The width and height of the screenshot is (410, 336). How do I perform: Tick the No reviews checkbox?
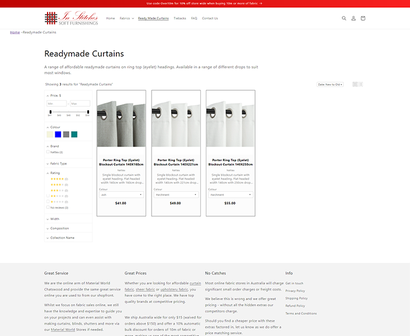click(48, 207)
